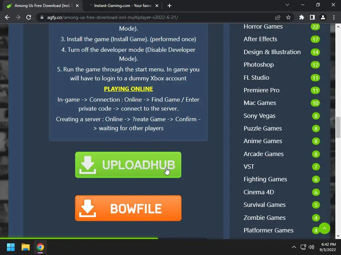The height and width of the screenshot is (255, 341).
Task: Open the tab search dropdown
Action: coord(287,5)
